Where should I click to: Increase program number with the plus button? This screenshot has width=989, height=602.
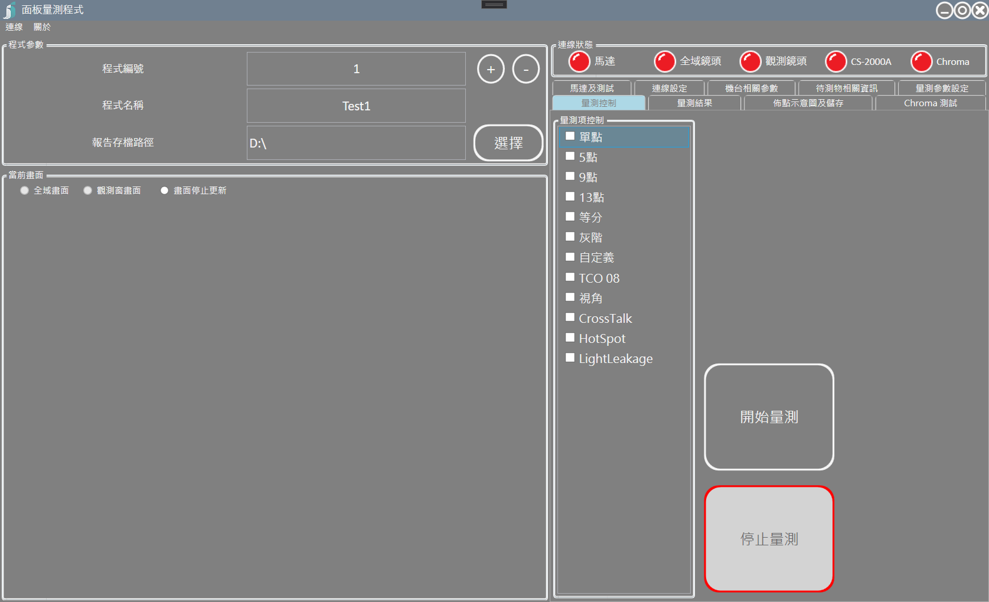point(491,69)
